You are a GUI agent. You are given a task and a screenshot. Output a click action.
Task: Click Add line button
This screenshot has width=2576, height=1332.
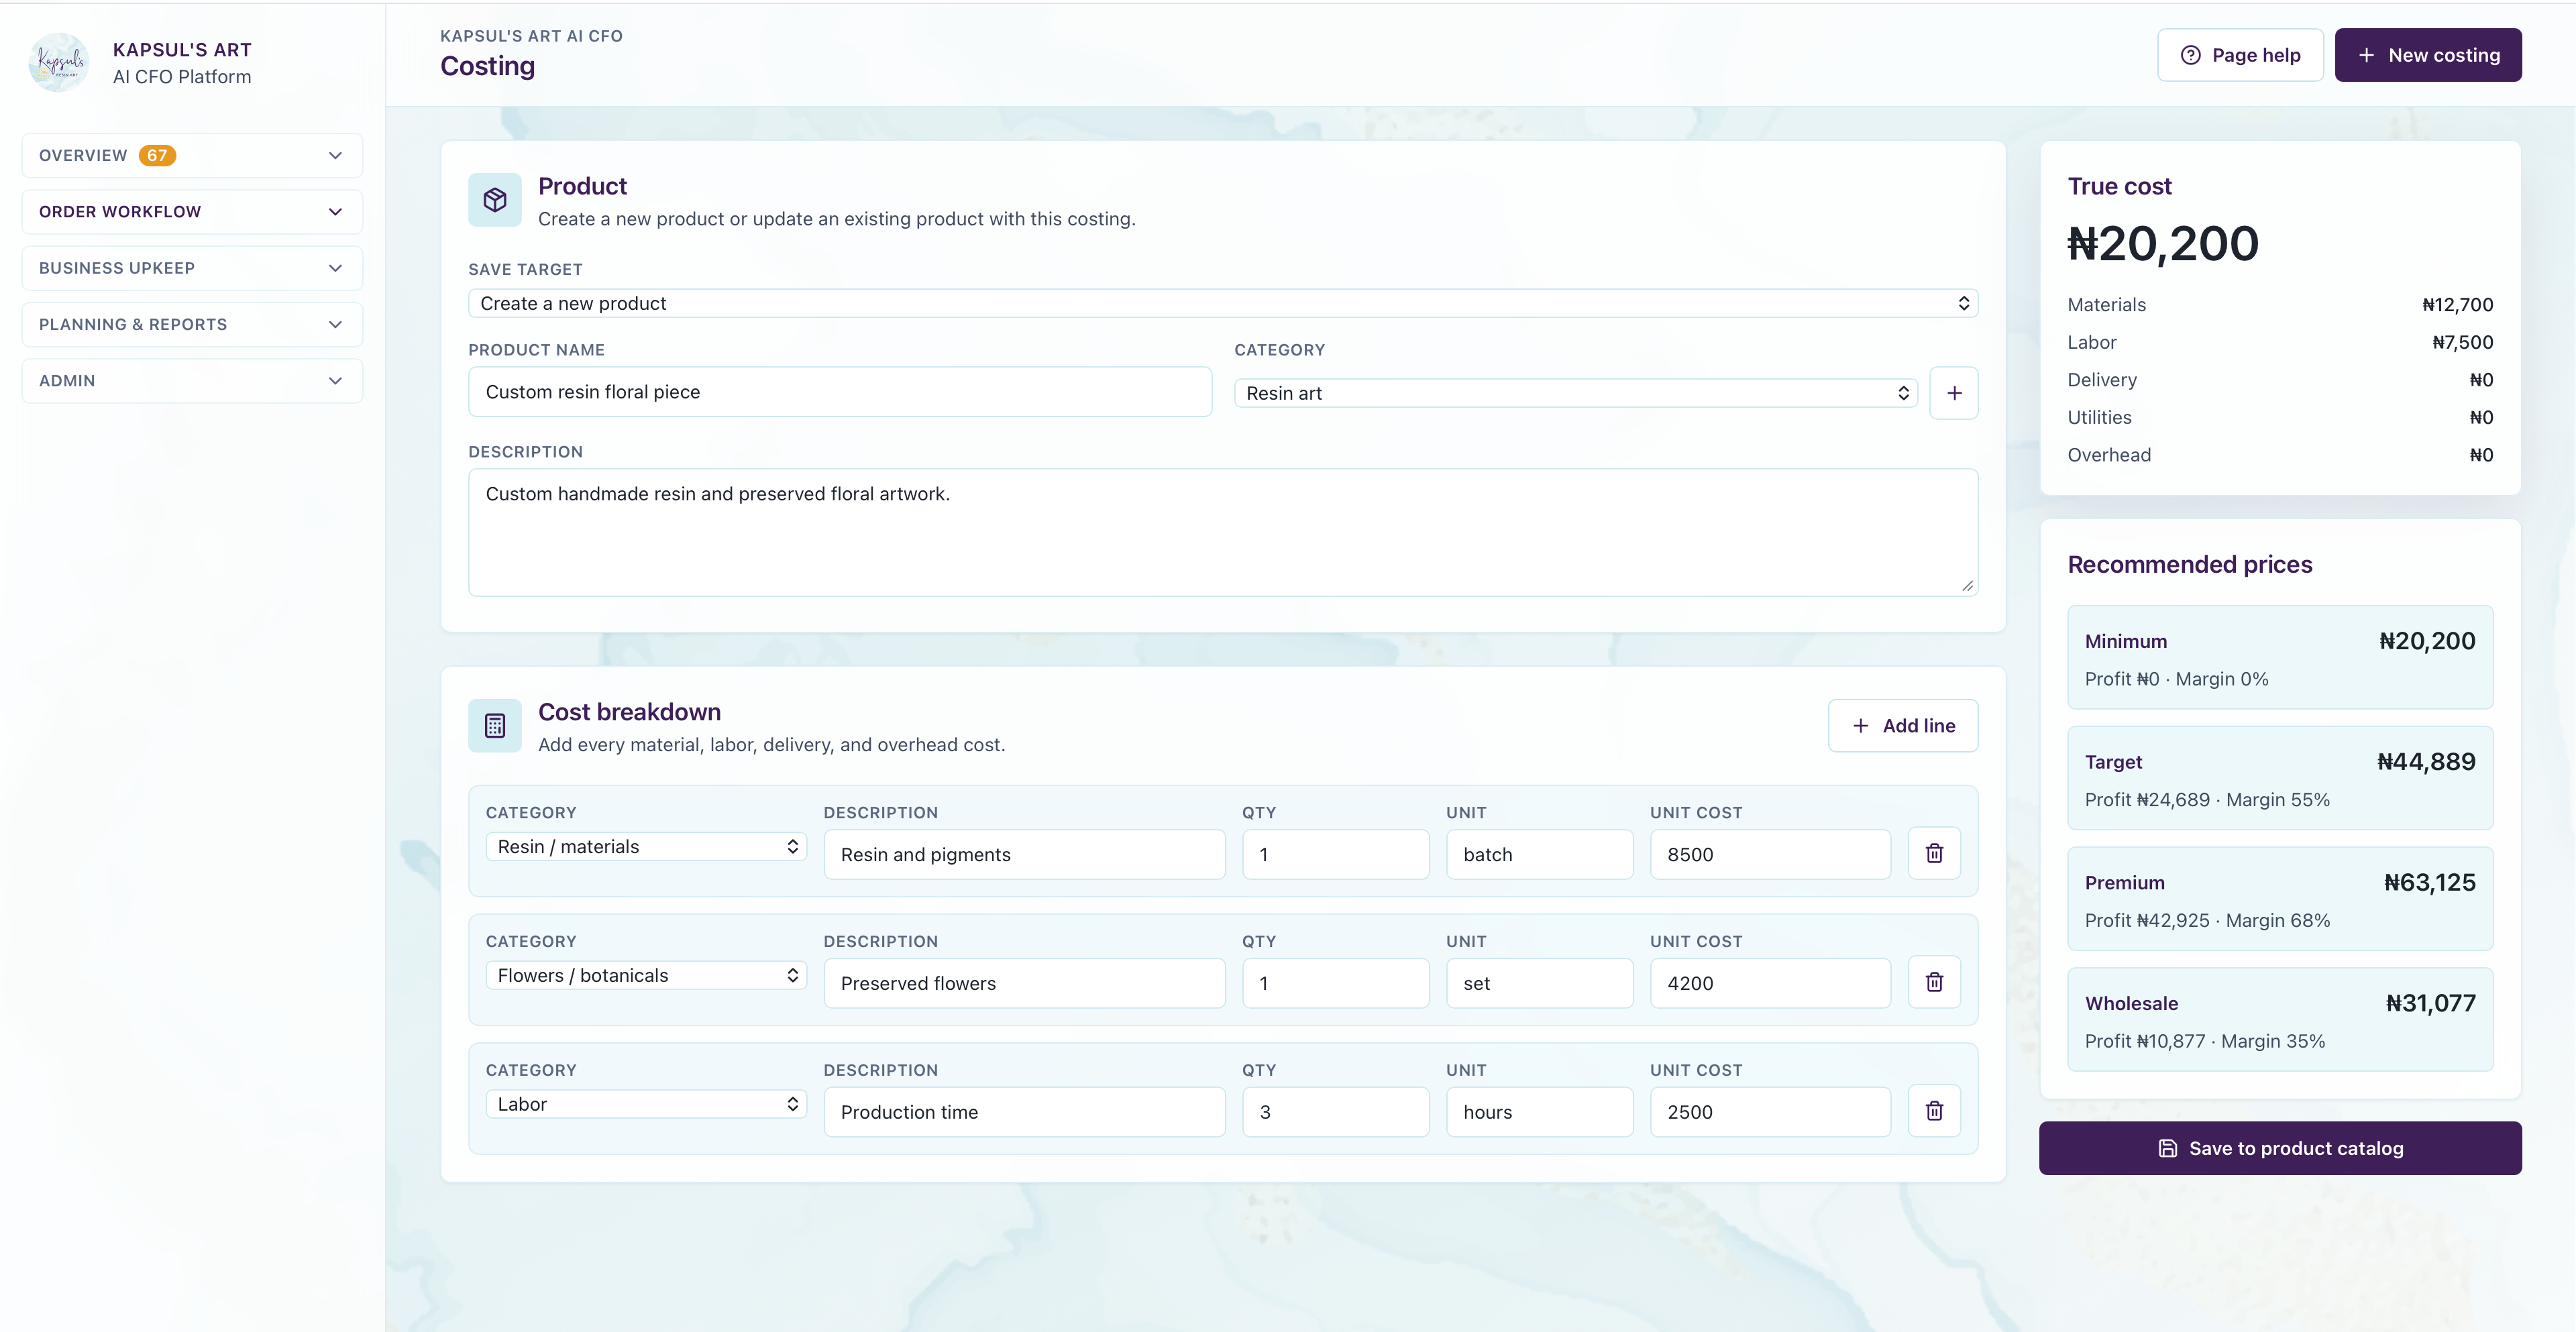[1903, 725]
